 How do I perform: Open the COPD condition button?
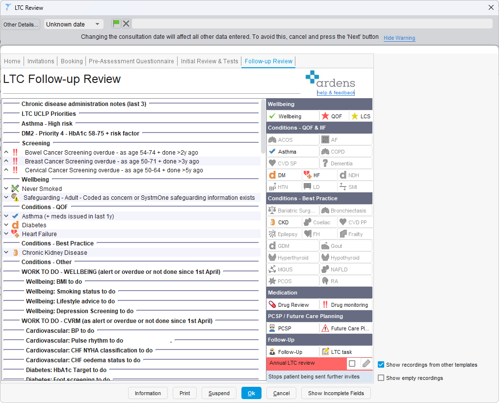pos(346,152)
